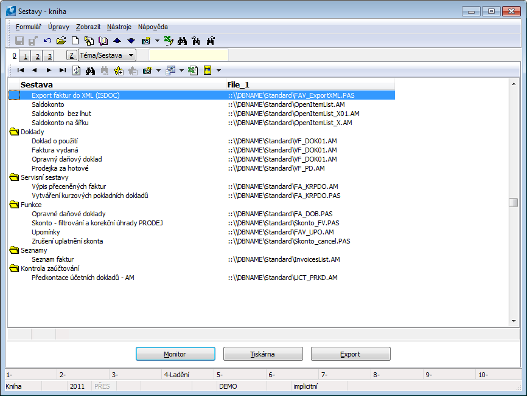Screen dimensions: 527x396
Task: Click the camera icon in list toolbar
Action: [147, 70]
